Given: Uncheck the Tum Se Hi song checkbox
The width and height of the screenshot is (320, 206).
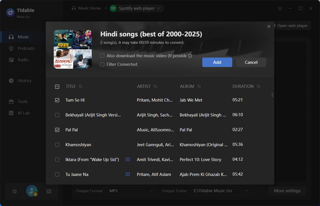Looking at the screenshot, I should [x=57, y=100].
